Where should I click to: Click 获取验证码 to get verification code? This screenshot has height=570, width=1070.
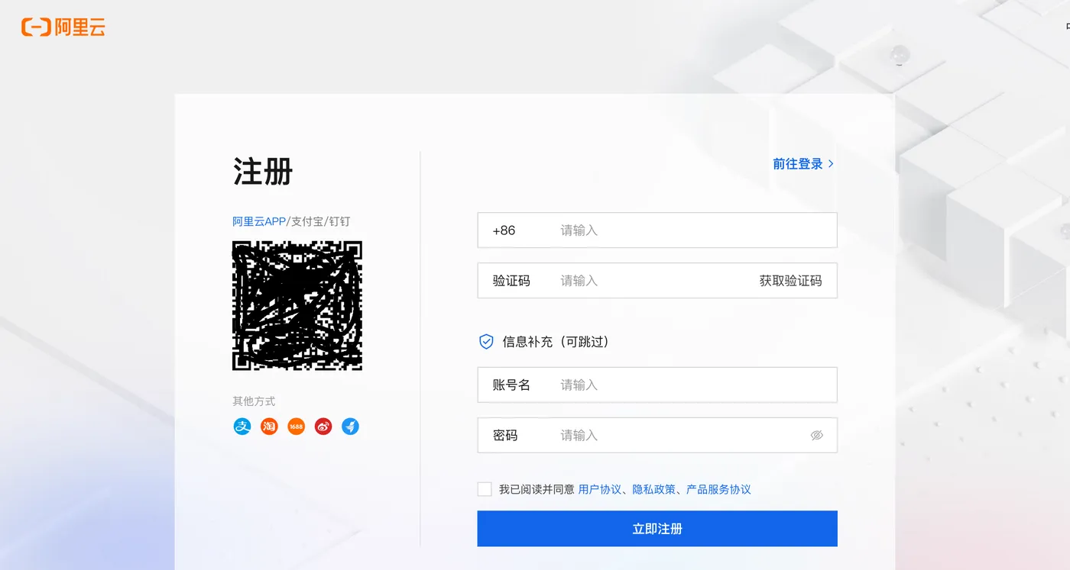(790, 281)
